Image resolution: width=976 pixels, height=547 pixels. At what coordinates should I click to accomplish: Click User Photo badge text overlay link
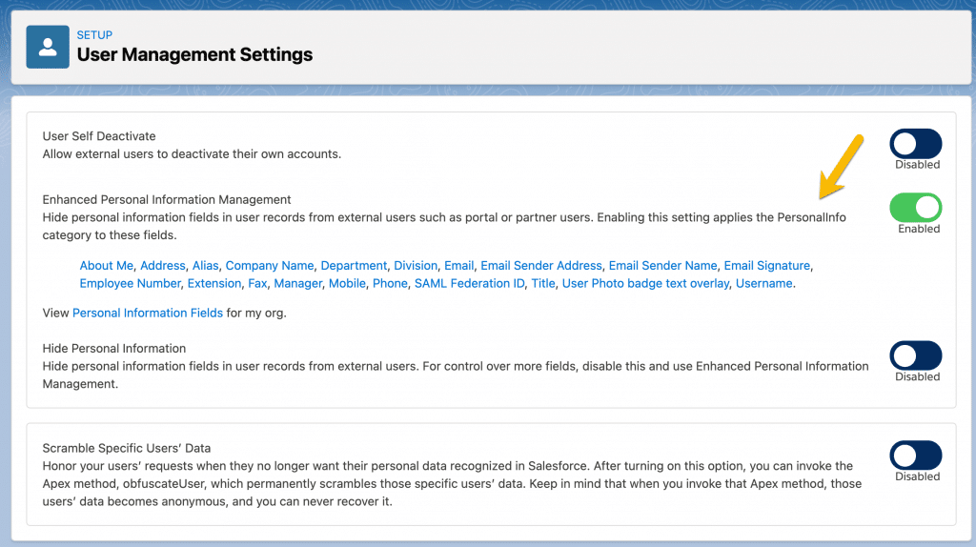click(644, 284)
